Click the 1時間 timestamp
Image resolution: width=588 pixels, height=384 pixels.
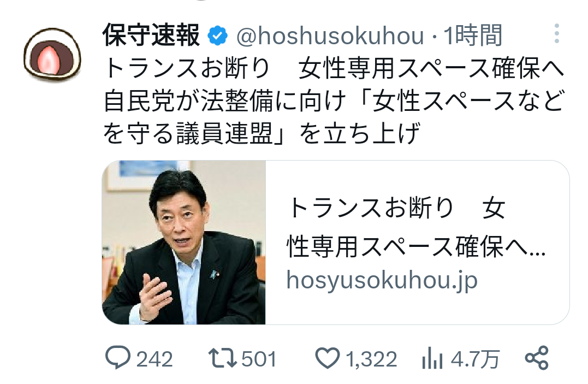point(472,36)
